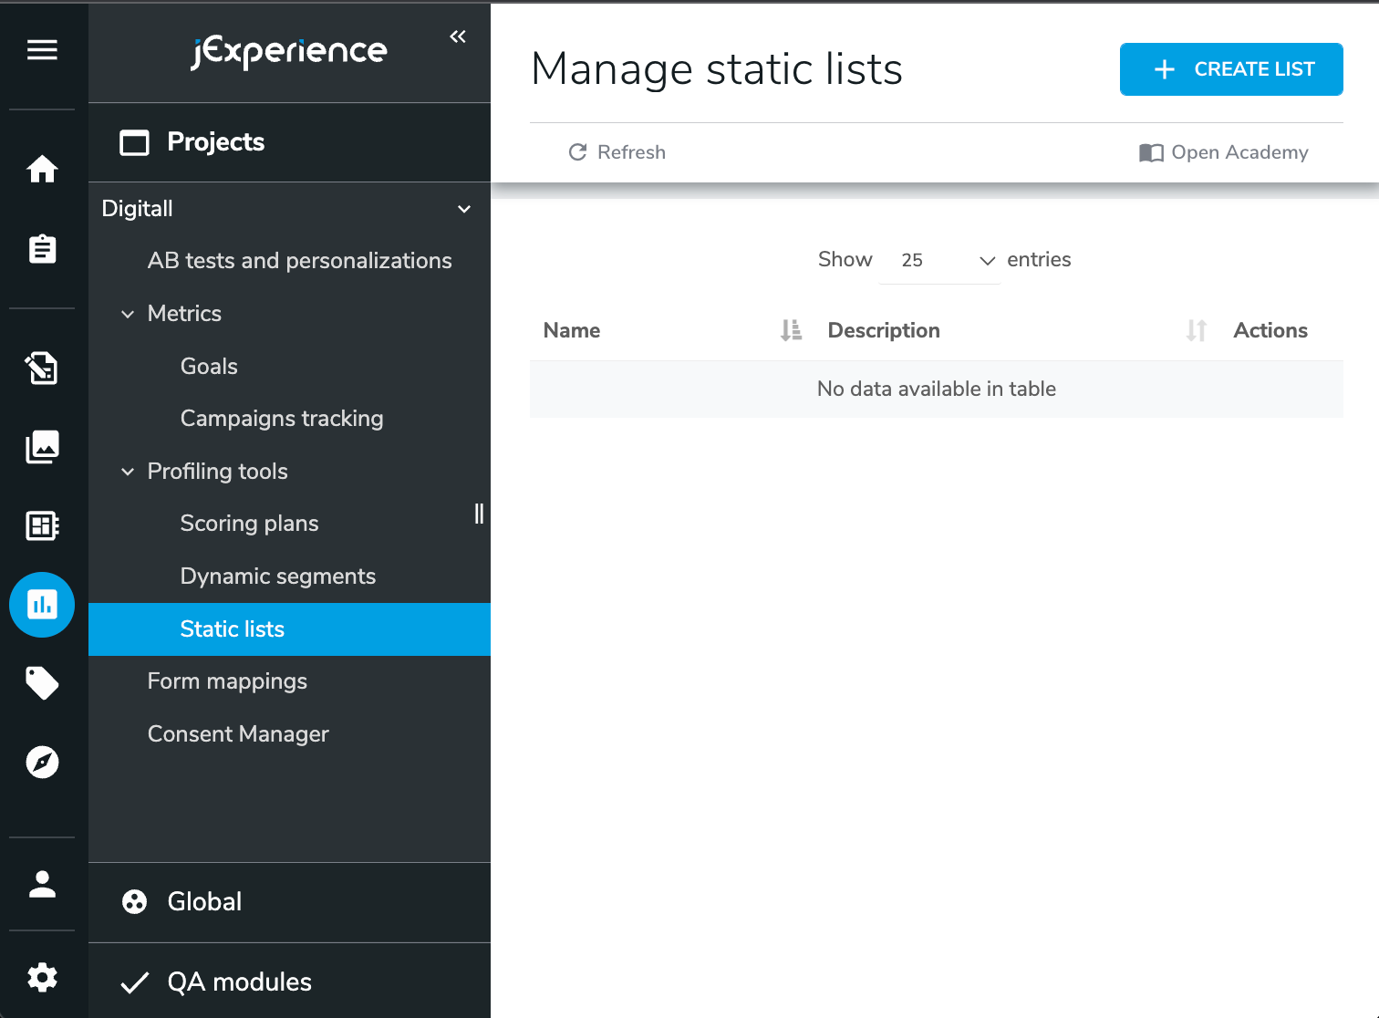The image size is (1379, 1018).
Task: Open Academy documentation link
Action: pyautogui.click(x=1223, y=152)
